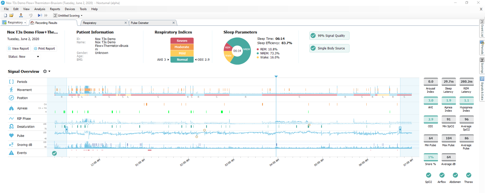
Task: Click the patient profile icon in toolbar
Action: point(21,15)
